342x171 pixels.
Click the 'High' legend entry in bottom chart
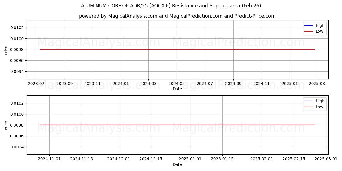click(x=320, y=101)
